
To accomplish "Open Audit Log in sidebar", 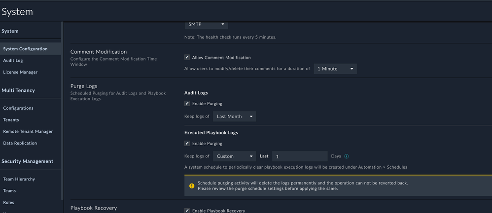I will tap(13, 61).
